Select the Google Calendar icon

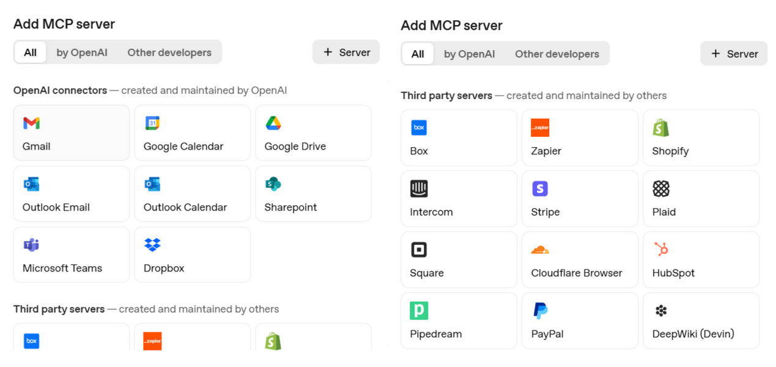coord(152,123)
